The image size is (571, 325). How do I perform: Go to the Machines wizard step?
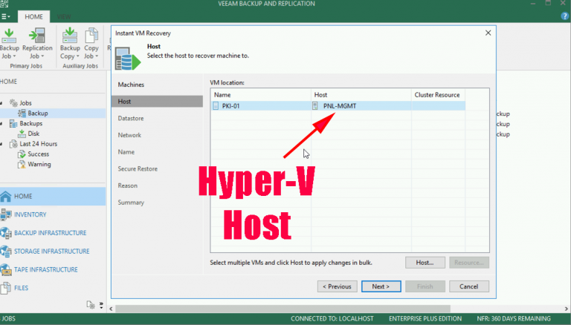pyautogui.click(x=131, y=85)
